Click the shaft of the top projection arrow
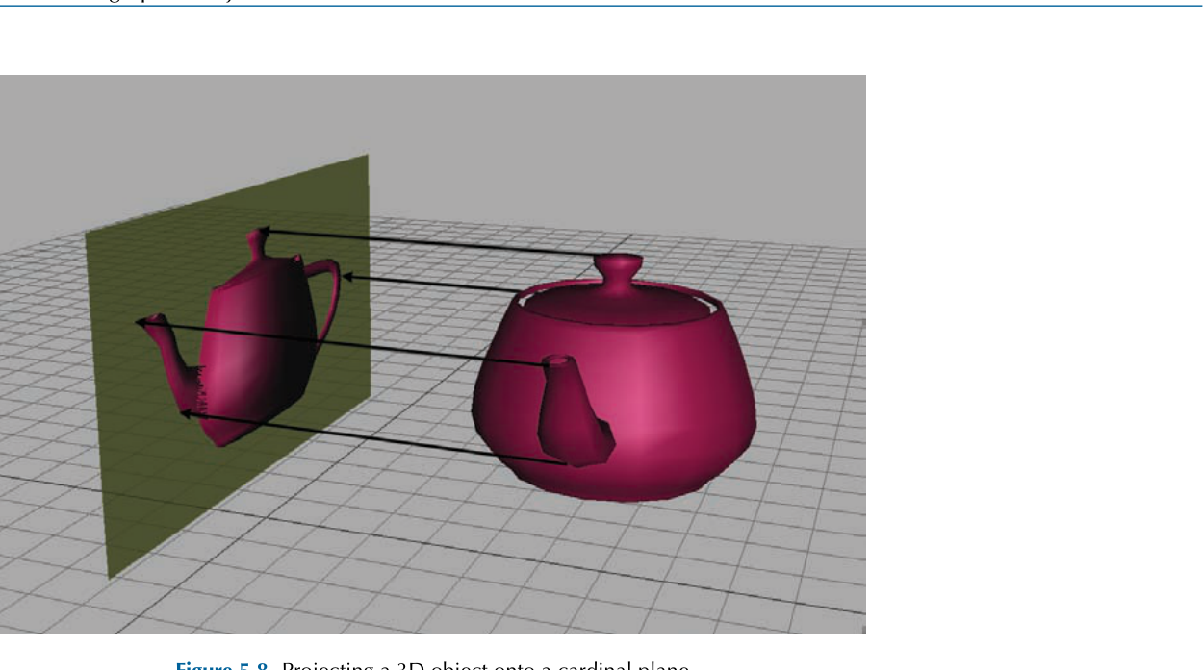The image size is (1203, 670). [433, 243]
